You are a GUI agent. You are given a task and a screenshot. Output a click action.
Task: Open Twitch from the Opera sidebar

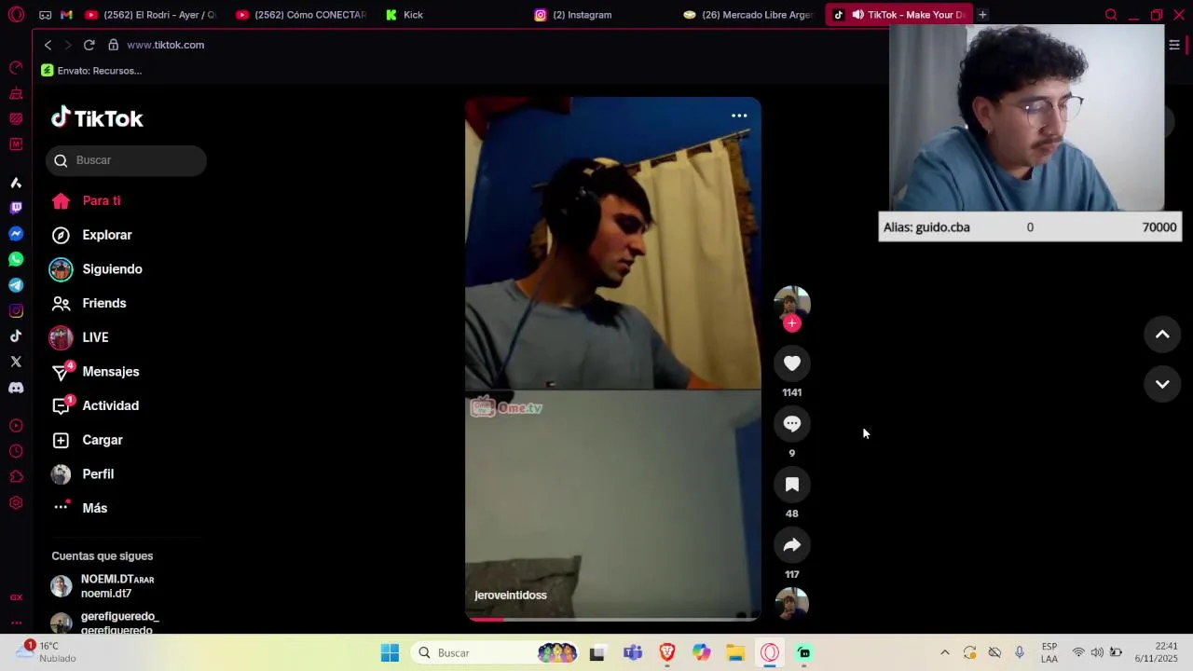coord(16,208)
